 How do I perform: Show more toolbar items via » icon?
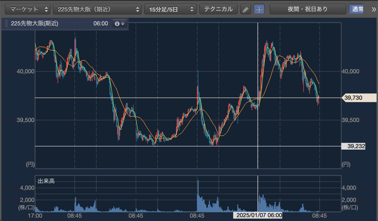pos(374,9)
